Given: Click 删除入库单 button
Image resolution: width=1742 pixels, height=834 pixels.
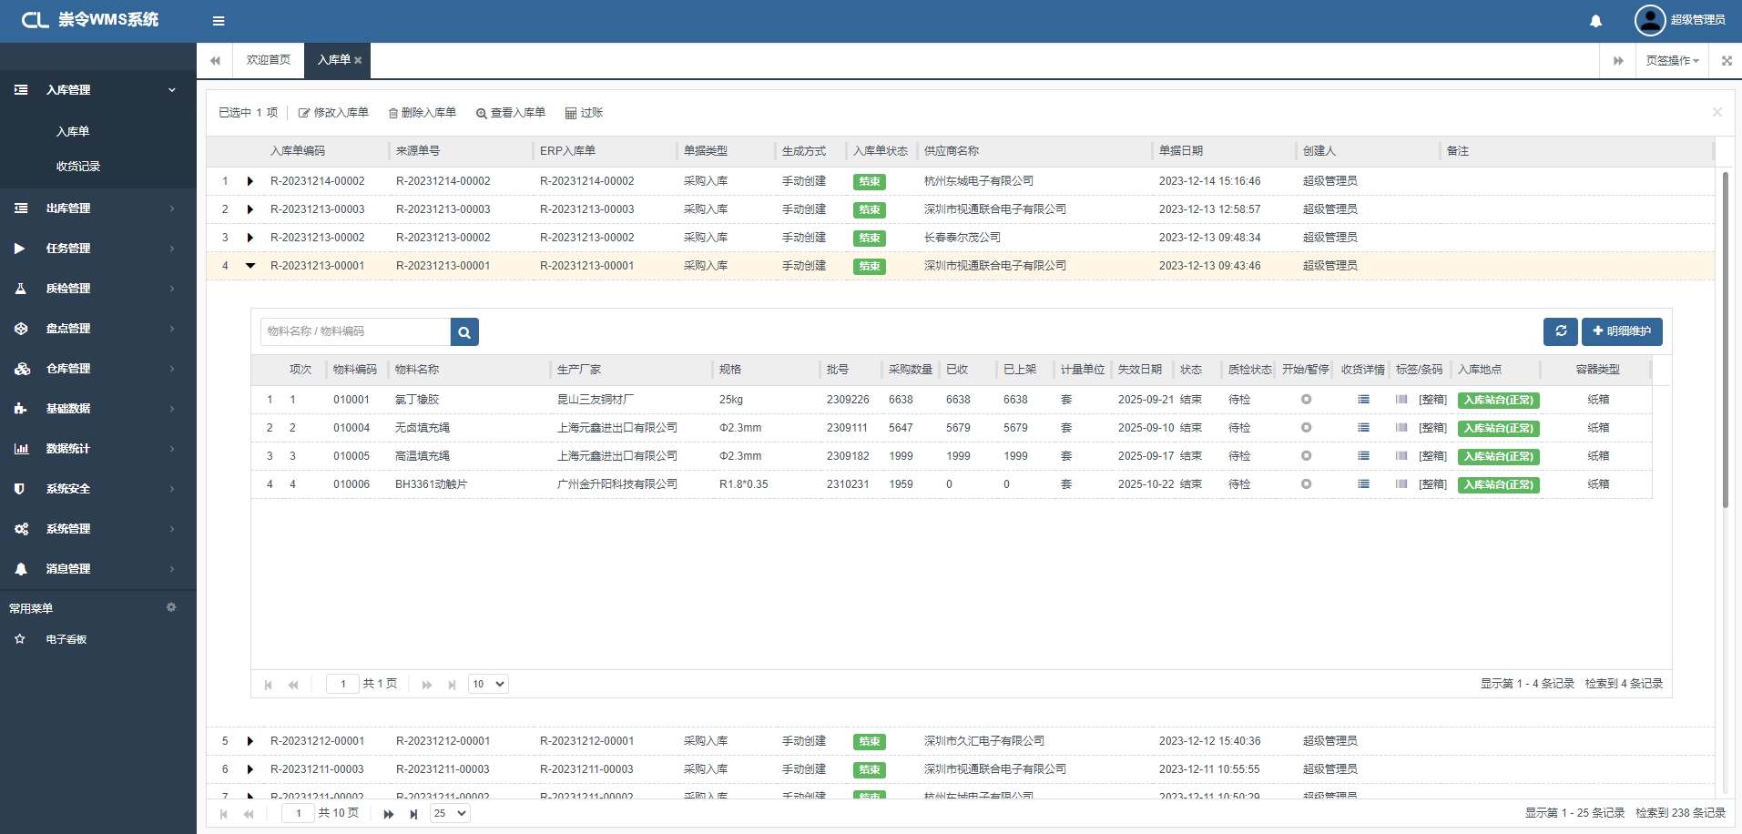Looking at the screenshot, I should click(x=422, y=113).
